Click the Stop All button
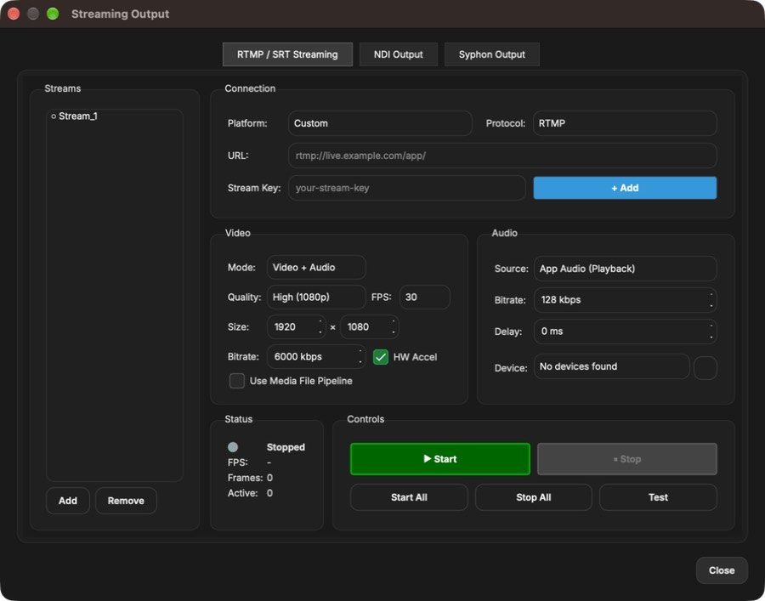Screen dimensions: 765x601 (533, 497)
